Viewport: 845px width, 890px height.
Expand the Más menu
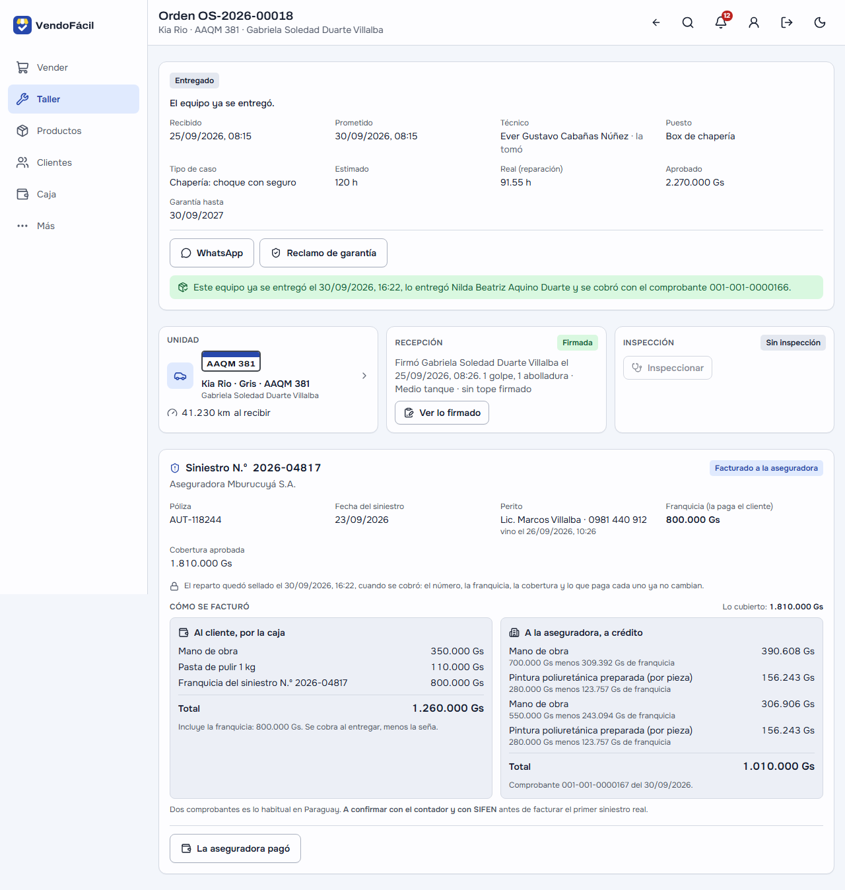(73, 226)
